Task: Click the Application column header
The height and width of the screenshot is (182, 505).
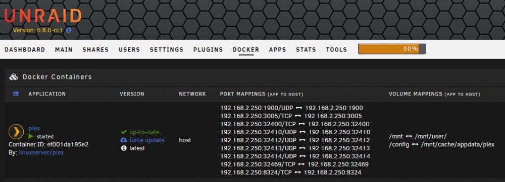Action: point(47,94)
